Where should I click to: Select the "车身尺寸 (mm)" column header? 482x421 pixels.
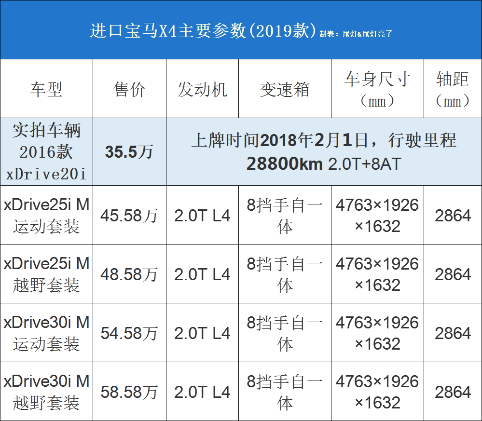coord(377,89)
